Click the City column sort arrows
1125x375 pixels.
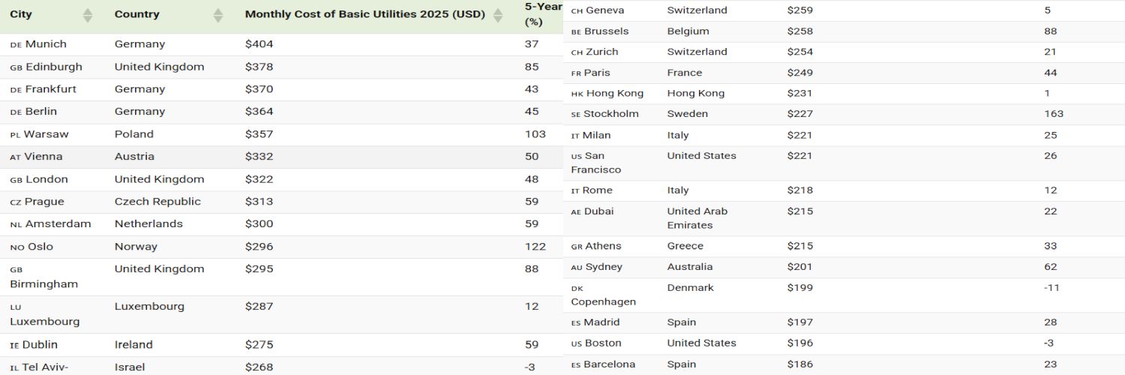(x=88, y=15)
